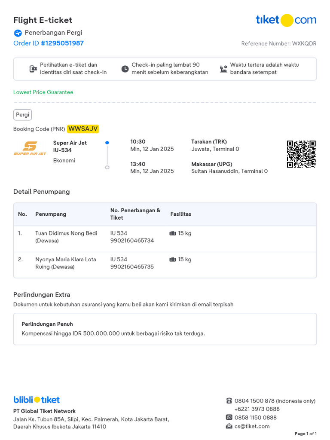Screen dimensions: 330x440
Task: Click the tiket.com logo
Action: (x=286, y=20)
